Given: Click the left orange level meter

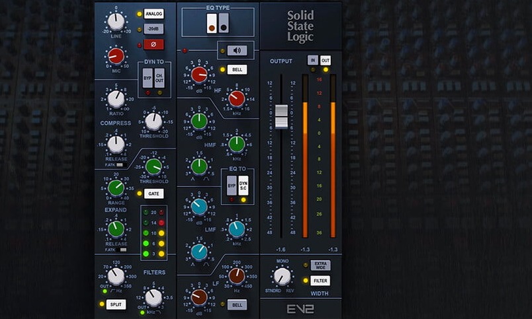Looking at the screenshot, I should [305, 156].
